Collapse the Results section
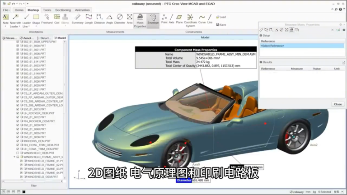Screen dimensions: 347x195 [x=261, y=62]
